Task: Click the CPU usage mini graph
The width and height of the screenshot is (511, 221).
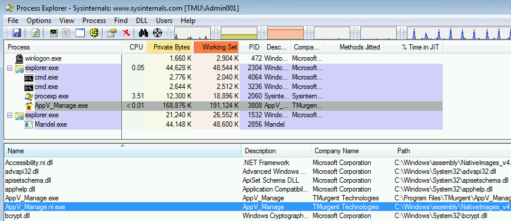Action: tap(193, 33)
